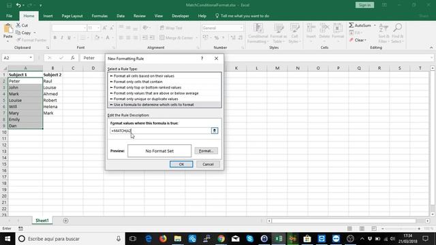Switch to the Page Layout tab
Viewport: 436px width, 245px height.
(x=72, y=16)
